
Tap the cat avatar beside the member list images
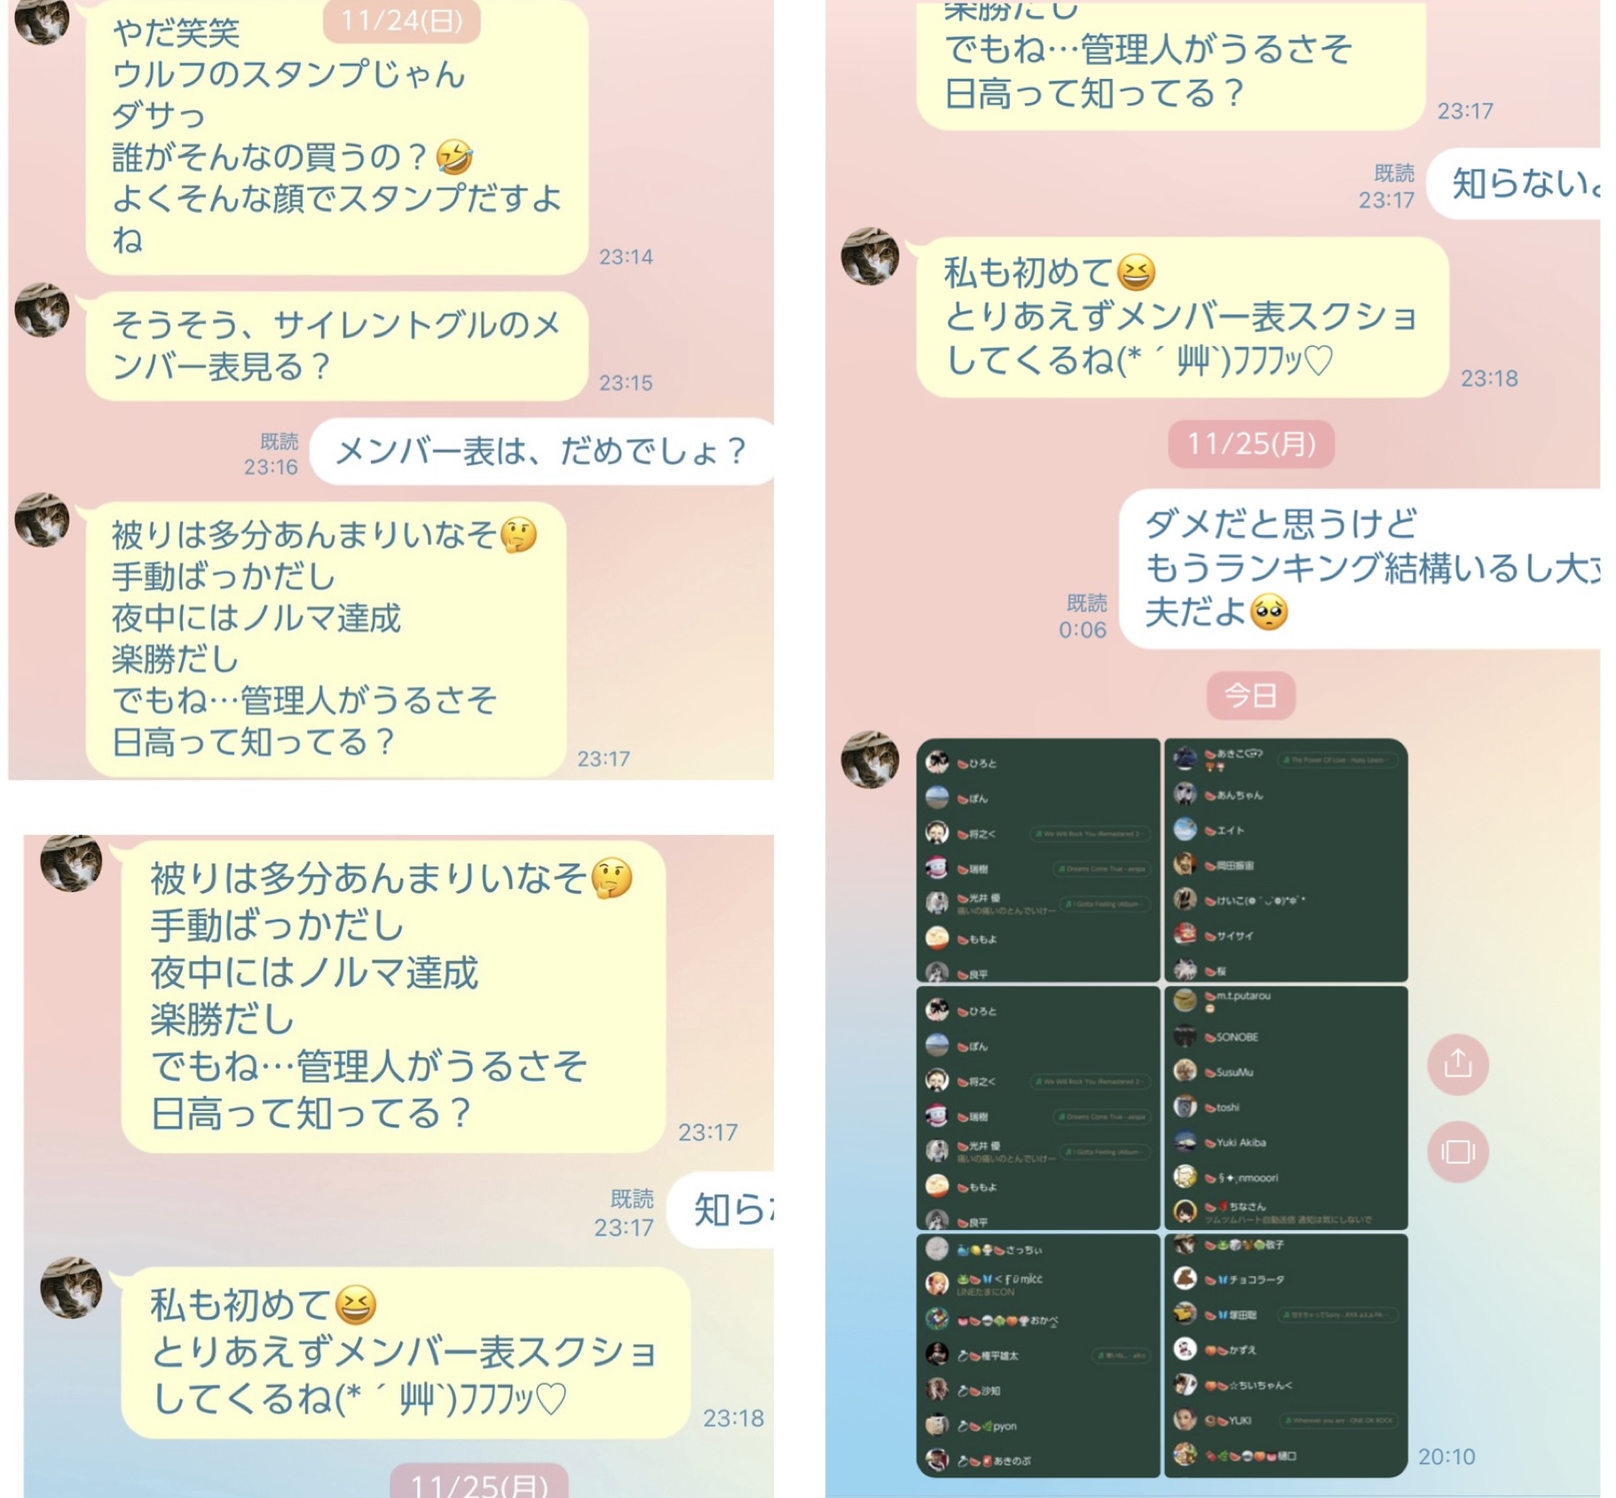[870, 760]
